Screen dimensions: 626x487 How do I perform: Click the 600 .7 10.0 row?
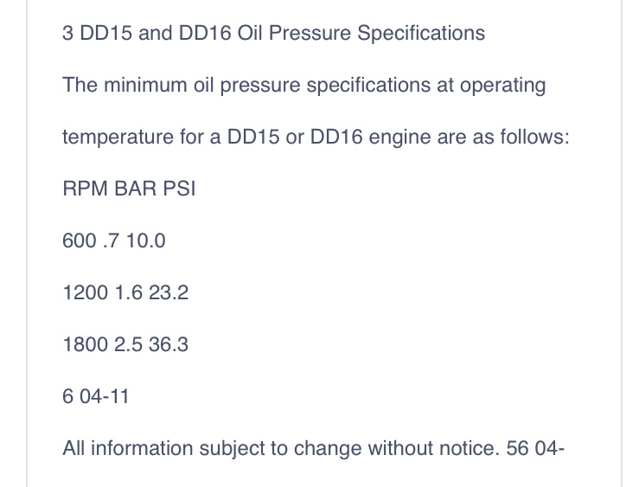[x=114, y=240]
